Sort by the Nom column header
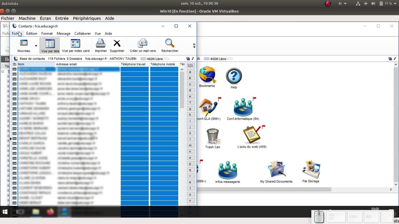 (x=36, y=64)
